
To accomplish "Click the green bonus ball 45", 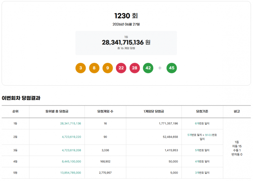I will [172, 68].
